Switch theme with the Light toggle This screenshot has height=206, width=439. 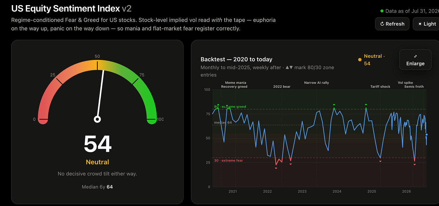coord(426,24)
